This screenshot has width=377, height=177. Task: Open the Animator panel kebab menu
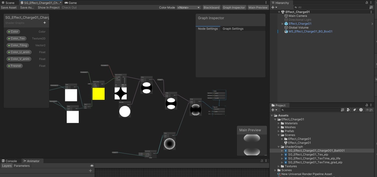(266, 161)
